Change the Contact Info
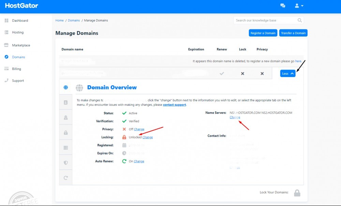The image size is (341, 206). [235, 167]
